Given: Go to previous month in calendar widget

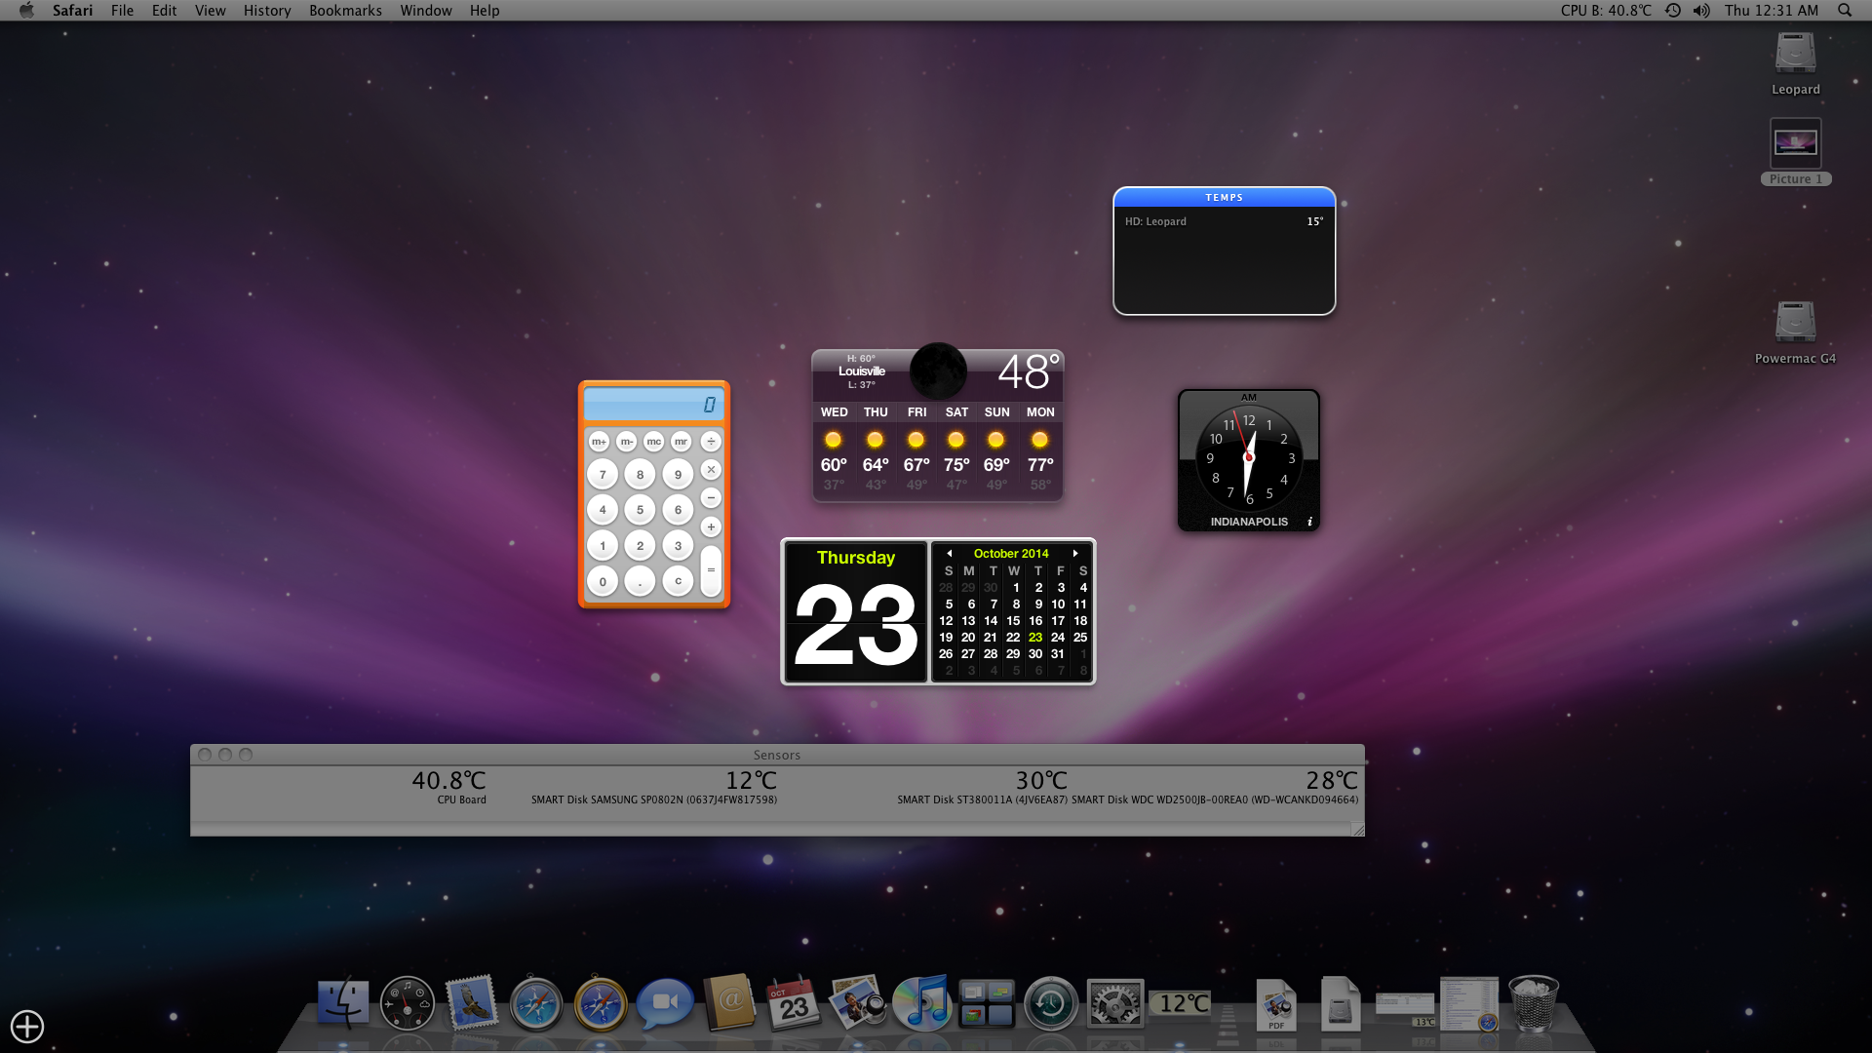Looking at the screenshot, I should pyautogui.click(x=949, y=554).
